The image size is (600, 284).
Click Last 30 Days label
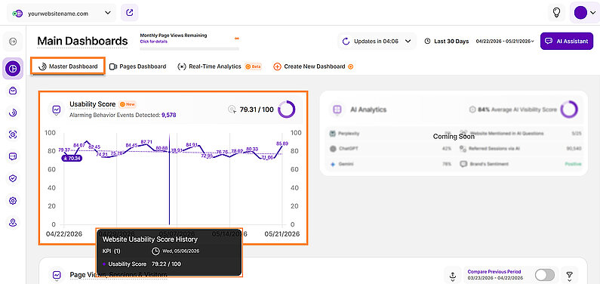click(x=451, y=42)
